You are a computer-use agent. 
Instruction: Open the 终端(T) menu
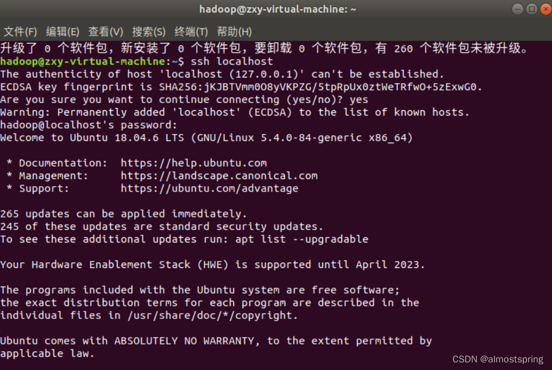191,31
